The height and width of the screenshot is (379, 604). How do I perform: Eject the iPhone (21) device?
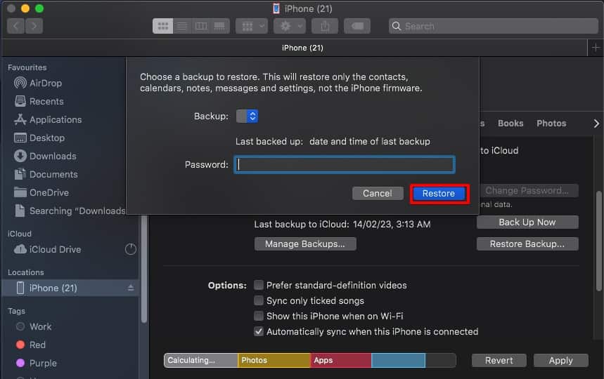click(x=130, y=288)
